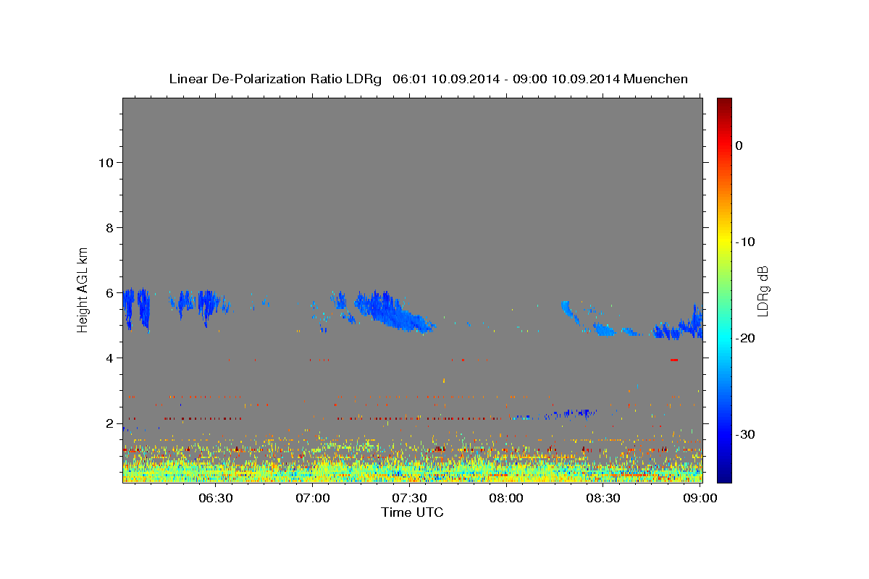
Task: Click the height tick label 10
Action: point(106,162)
